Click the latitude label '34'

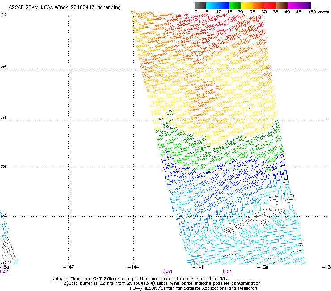click(x=4, y=167)
